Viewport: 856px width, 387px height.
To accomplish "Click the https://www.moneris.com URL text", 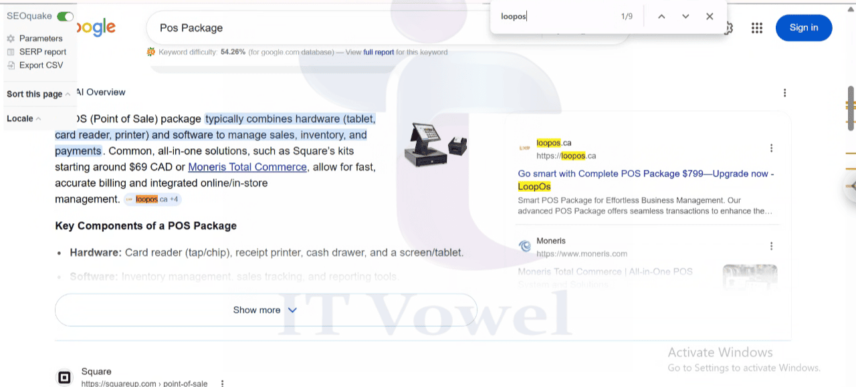I will 582,254.
